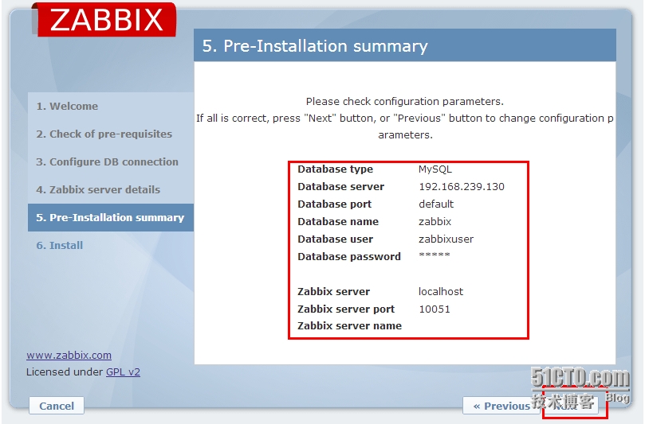Click the MySQL value
The image size is (645, 424).
tap(435, 169)
